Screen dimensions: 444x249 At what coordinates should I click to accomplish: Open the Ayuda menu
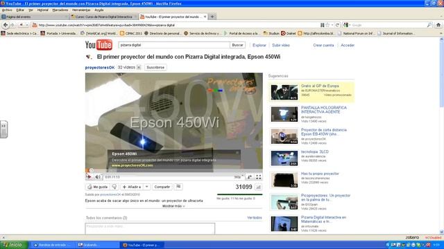pos(99,10)
